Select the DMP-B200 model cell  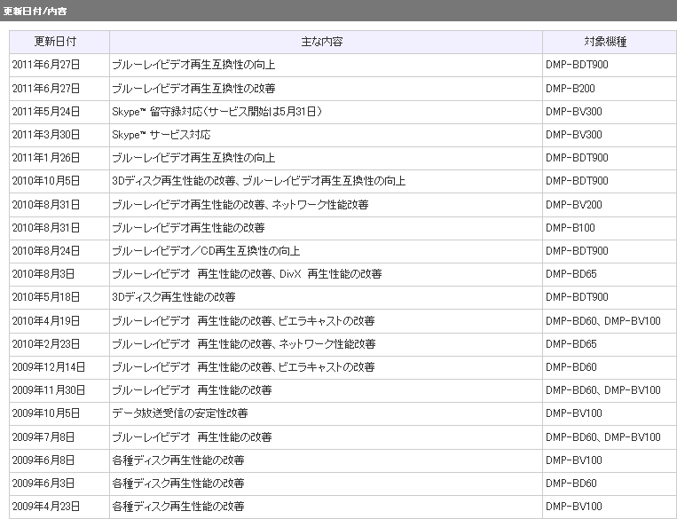click(610, 89)
